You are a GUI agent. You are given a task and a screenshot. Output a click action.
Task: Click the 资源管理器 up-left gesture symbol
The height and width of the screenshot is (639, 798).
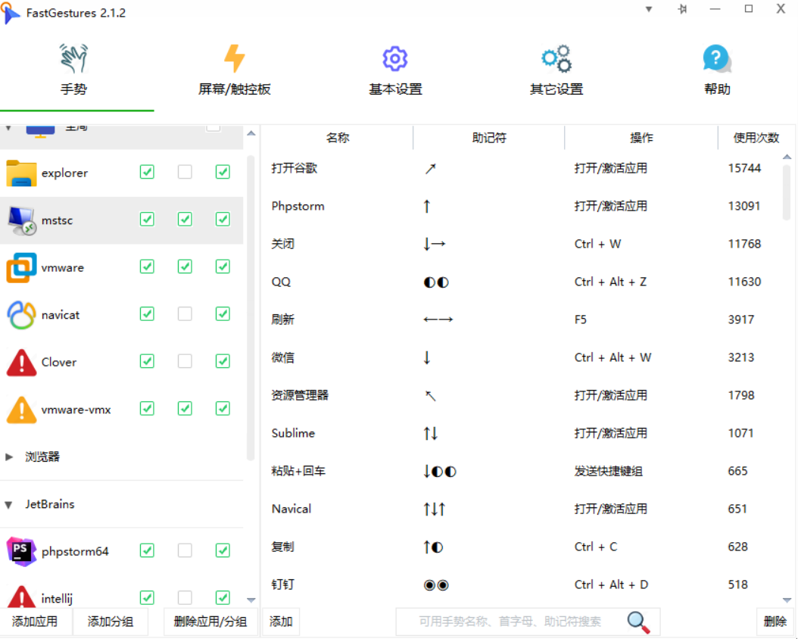[431, 395]
